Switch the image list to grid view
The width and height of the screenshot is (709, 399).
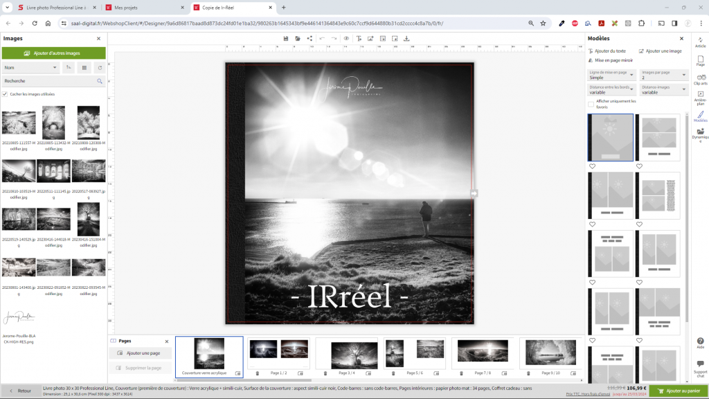[84, 67]
